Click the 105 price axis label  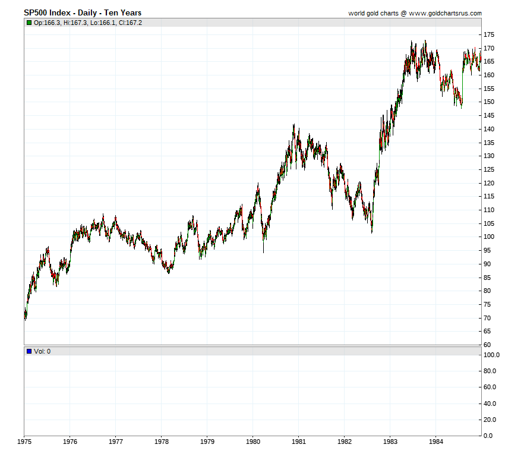click(489, 223)
